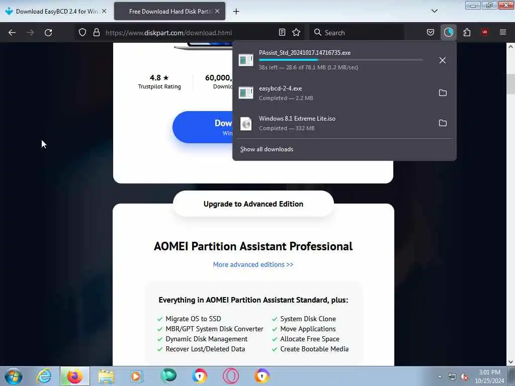515x386 pixels.
Task: Open tracking protection shield icon
Action: [x=82, y=32]
